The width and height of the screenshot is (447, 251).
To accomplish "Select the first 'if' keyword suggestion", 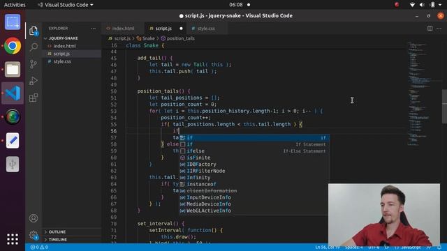I will click(254, 138).
